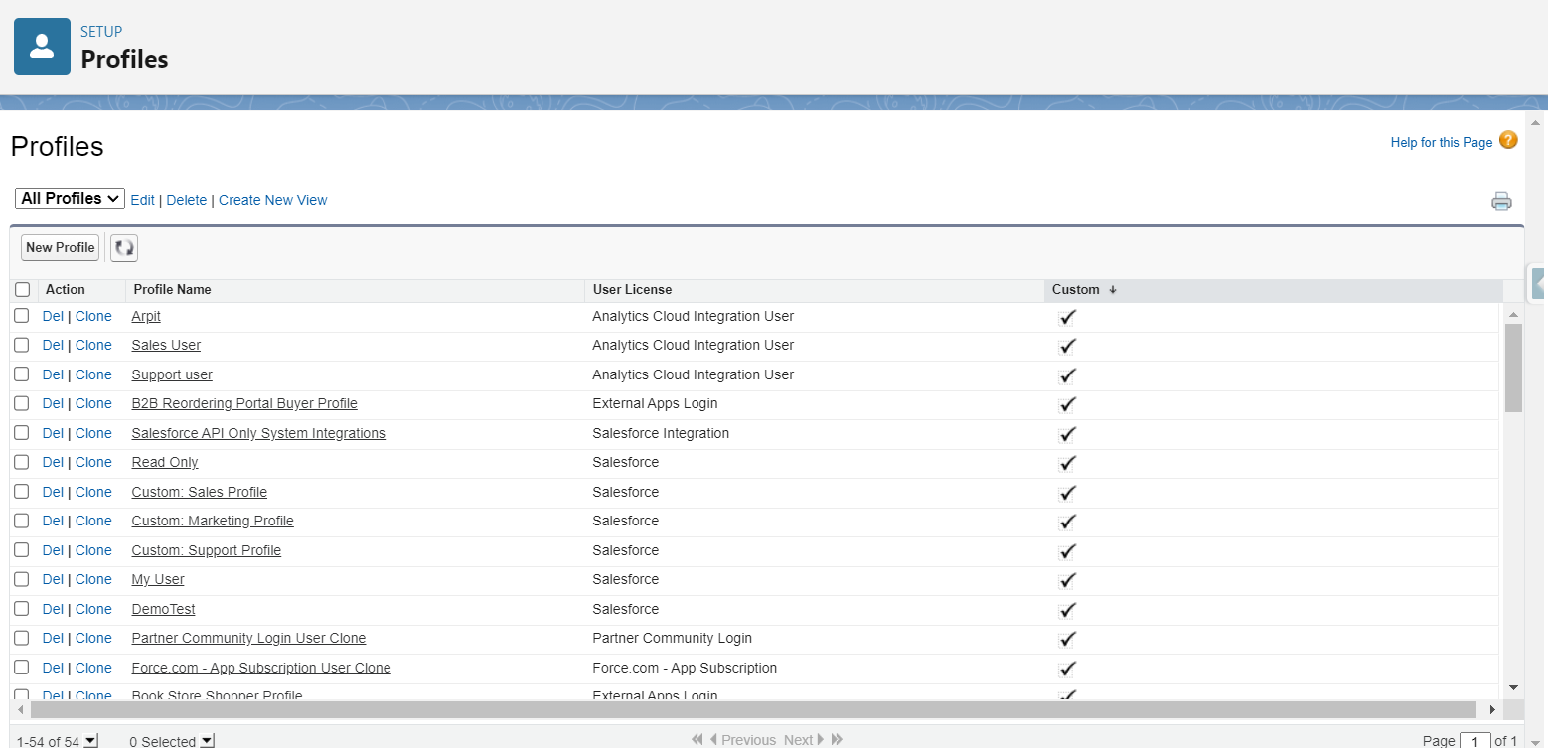Screen dimensions: 1548x748
Task: Refresh the profiles list with the refresh icon
Action: pos(123,247)
